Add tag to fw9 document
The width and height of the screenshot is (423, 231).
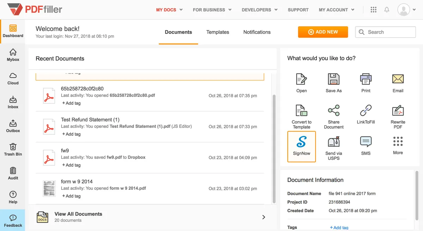point(72,165)
